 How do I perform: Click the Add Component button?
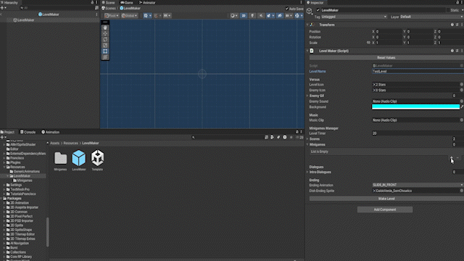pos(385,210)
